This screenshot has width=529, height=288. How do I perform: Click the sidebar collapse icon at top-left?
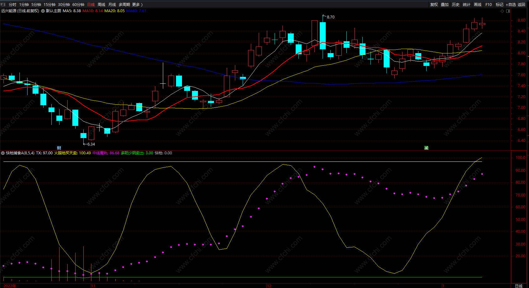[3, 4]
